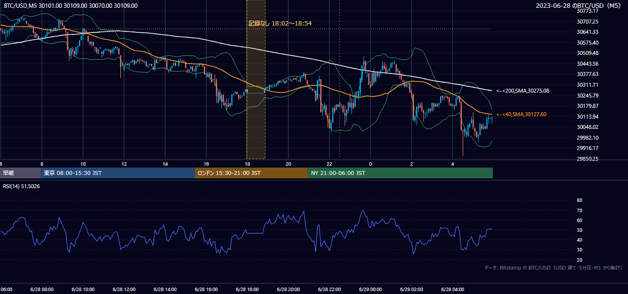Click the 40 SMA 30127.60 label
Viewport: 628px width, 294px height.
tap(521, 114)
